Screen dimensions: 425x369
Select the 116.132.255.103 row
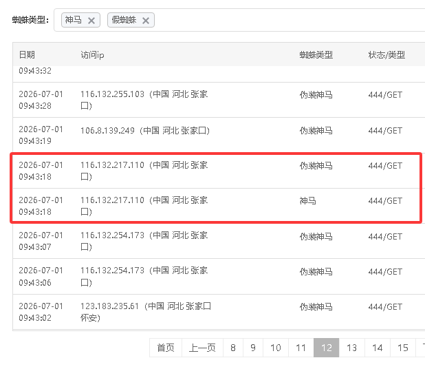point(219,100)
